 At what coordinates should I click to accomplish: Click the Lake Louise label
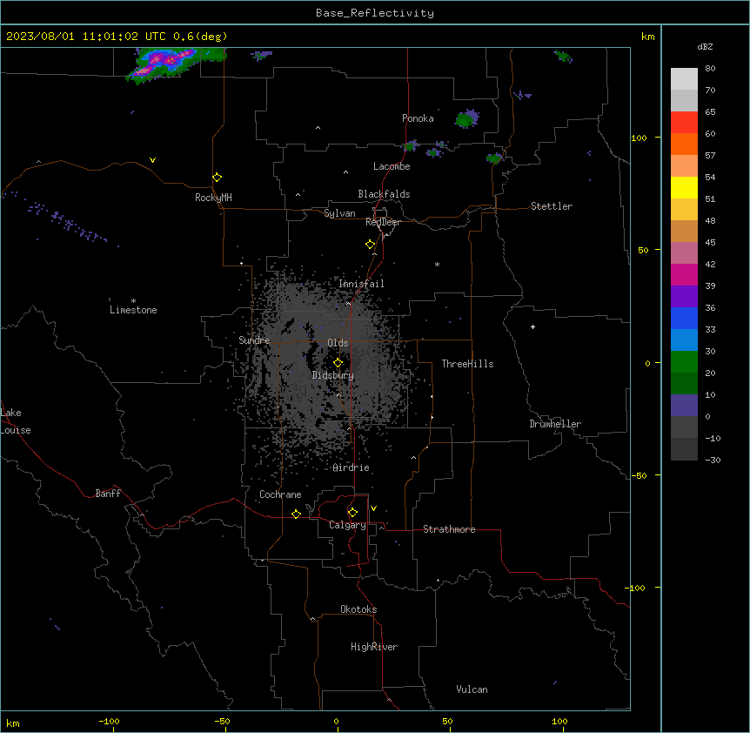point(14,421)
